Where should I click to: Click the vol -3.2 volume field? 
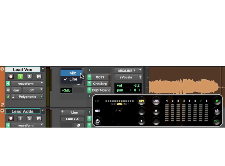point(128,86)
